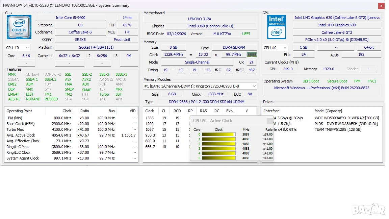The height and width of the screenshot is (219, 389).
Task: Click the DDR4-2666 PC4-21300 module type field
Action: pos(206,102)
